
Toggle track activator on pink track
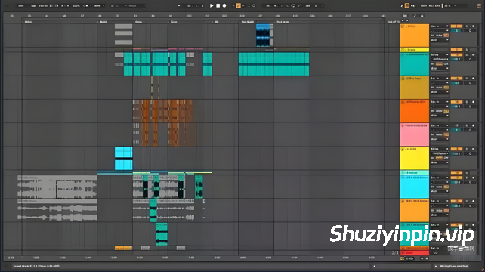[x=456, y=125]
